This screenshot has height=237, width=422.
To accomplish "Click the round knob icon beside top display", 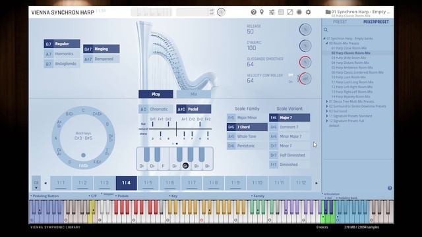I will pyautogui.click(x=222, y=12).
